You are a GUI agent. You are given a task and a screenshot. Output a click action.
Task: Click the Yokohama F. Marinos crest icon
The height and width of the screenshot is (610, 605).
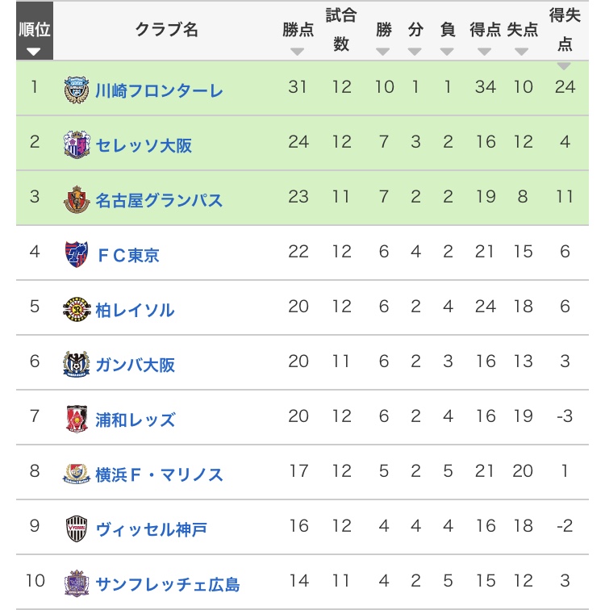[x=77, y=474]
